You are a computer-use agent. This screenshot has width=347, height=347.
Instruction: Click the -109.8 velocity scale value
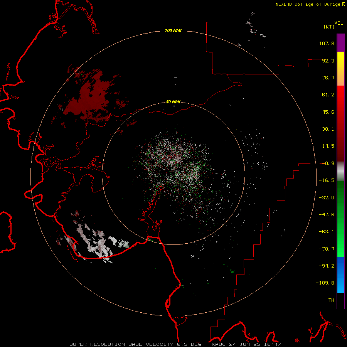pos(325,283)
